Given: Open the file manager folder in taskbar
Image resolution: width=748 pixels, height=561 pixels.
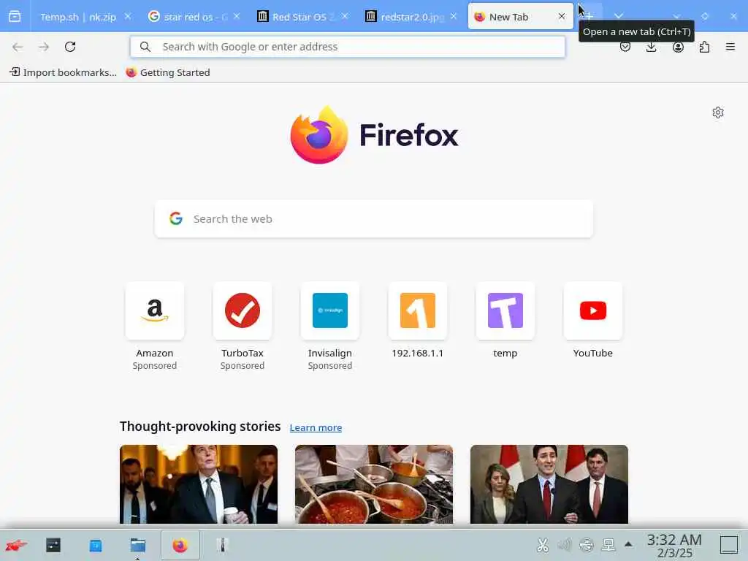Looking at the screenshot, I should [x=138, y=545].
